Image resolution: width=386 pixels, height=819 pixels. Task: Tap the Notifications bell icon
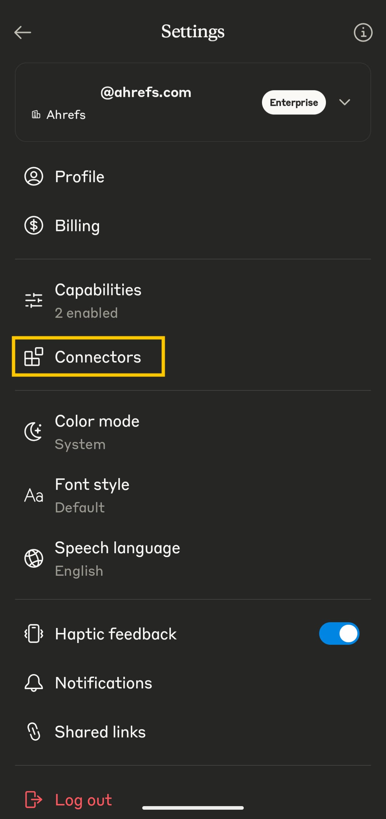point(34,683)
